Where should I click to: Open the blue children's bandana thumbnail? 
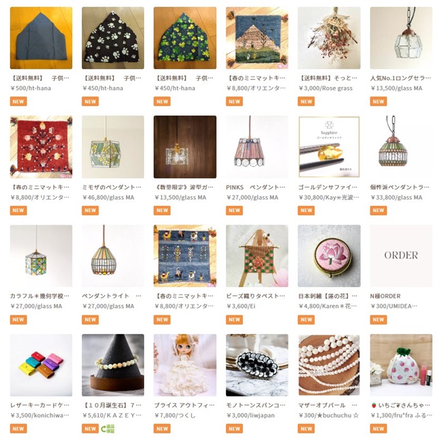[41, 38]
